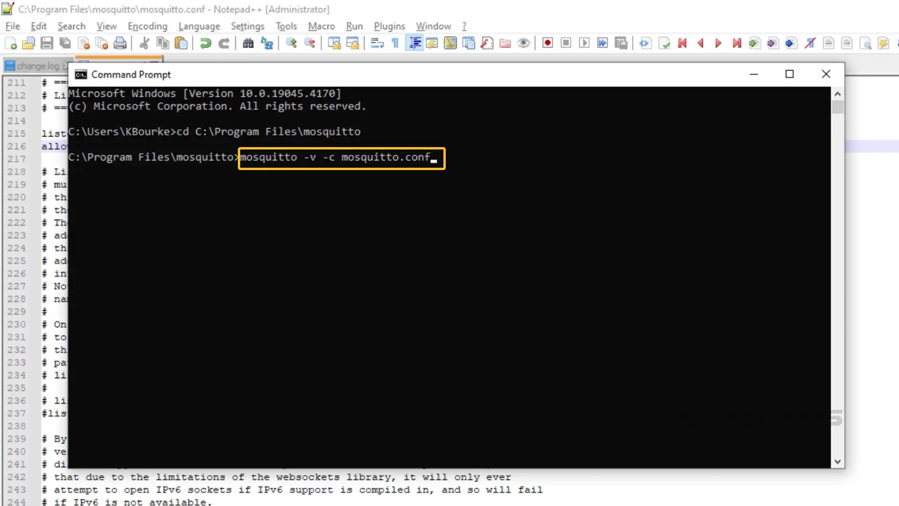This screenshot has height=506, width=899.
Task: Maximize the Command Prompt window
Action: tap(789, 74)
